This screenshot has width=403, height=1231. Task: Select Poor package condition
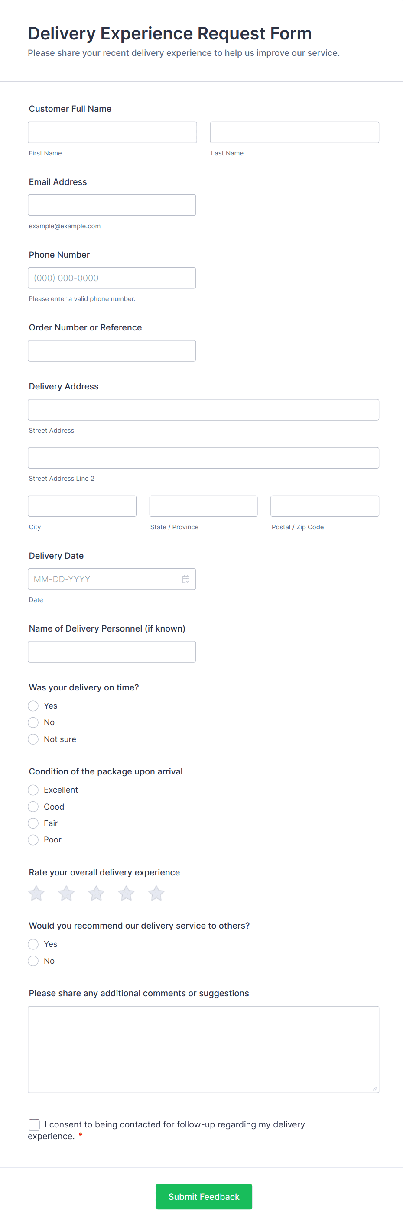[33, 839]
